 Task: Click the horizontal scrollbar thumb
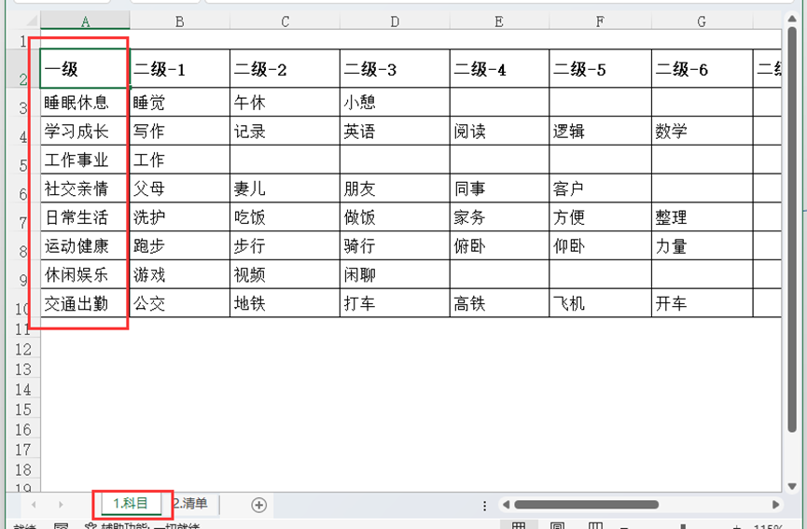[x=586, y=505]
